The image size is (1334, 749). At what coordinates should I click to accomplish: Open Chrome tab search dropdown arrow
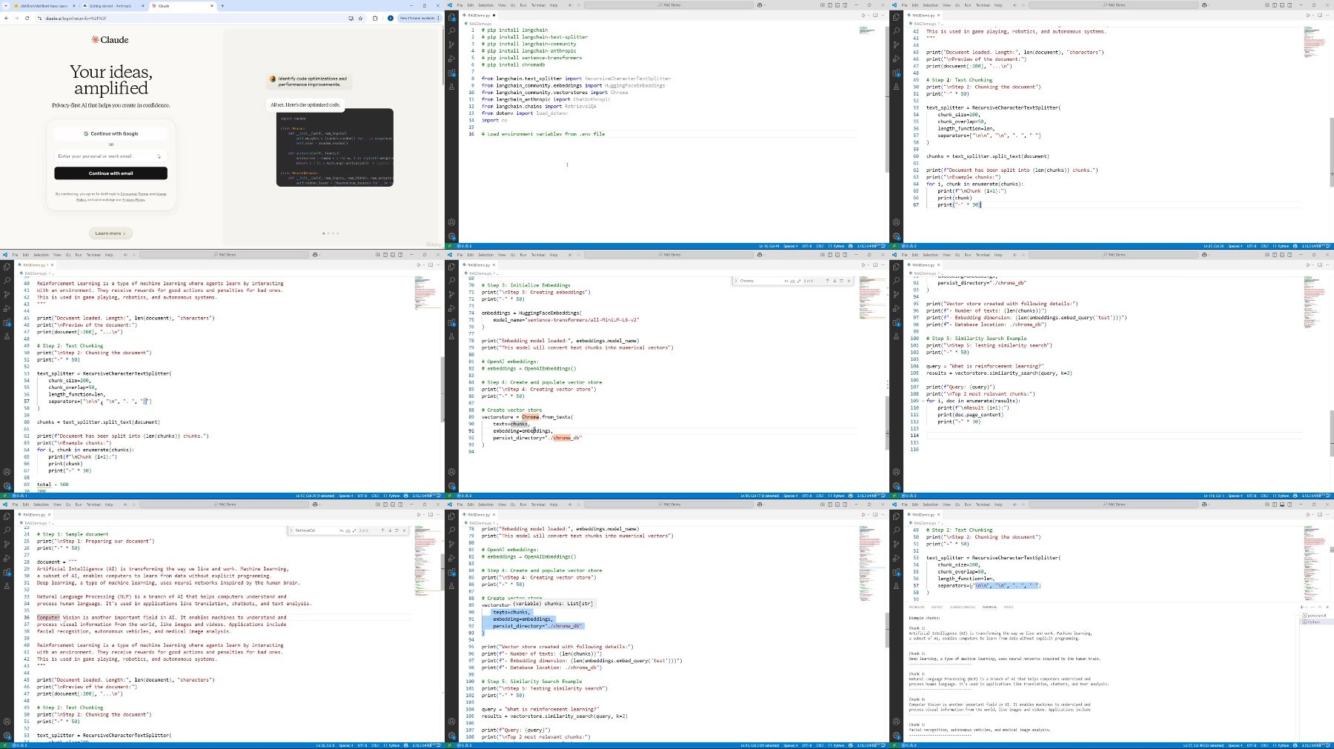(6, 6)
